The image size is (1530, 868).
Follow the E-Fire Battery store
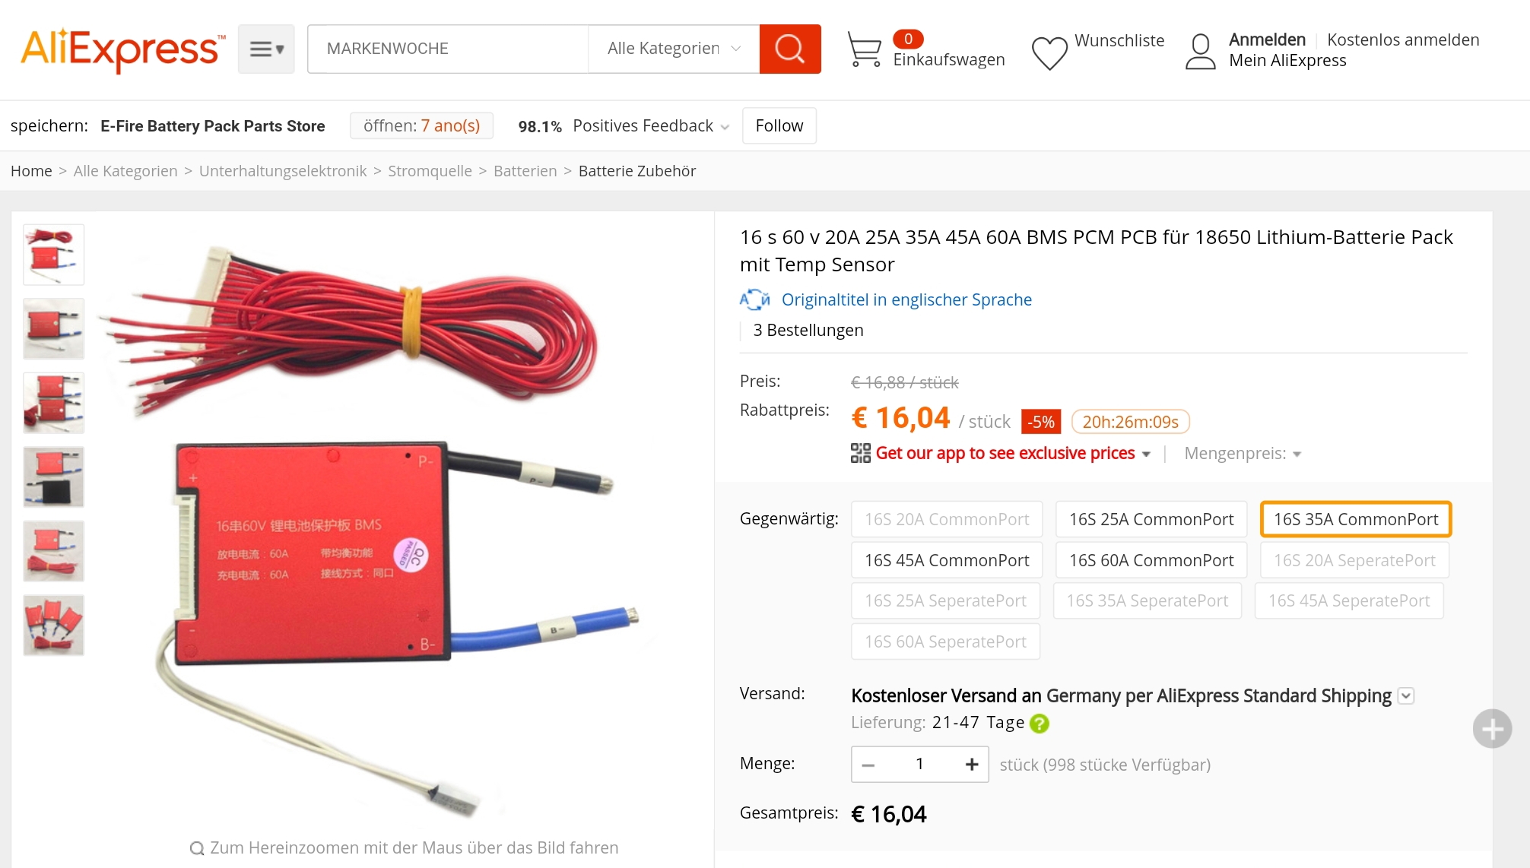[779, 125]
